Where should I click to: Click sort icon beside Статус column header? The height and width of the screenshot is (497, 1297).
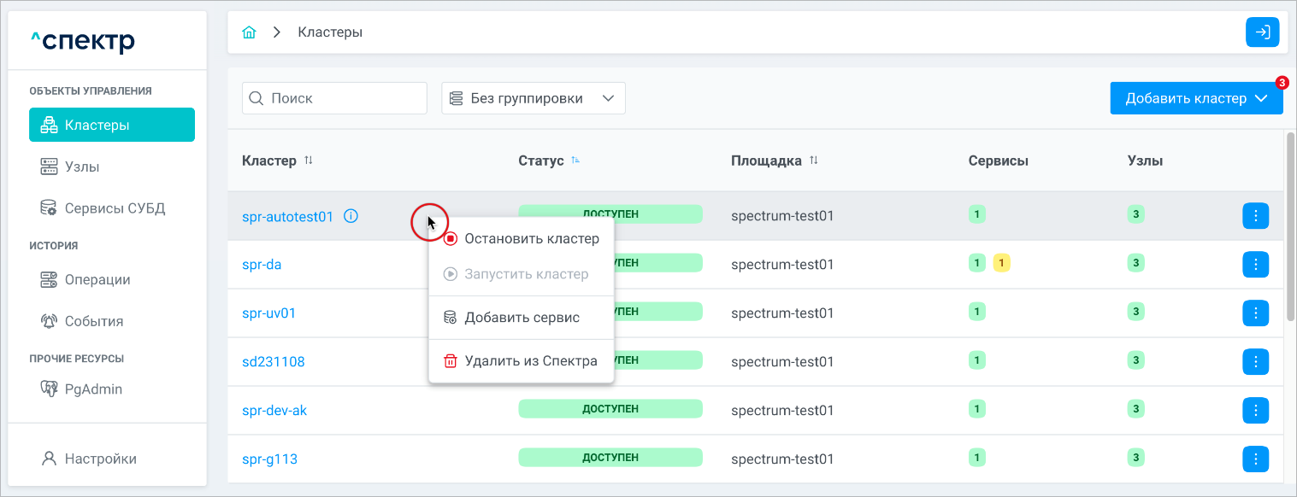pyautogui.click(x=575, y=161)
